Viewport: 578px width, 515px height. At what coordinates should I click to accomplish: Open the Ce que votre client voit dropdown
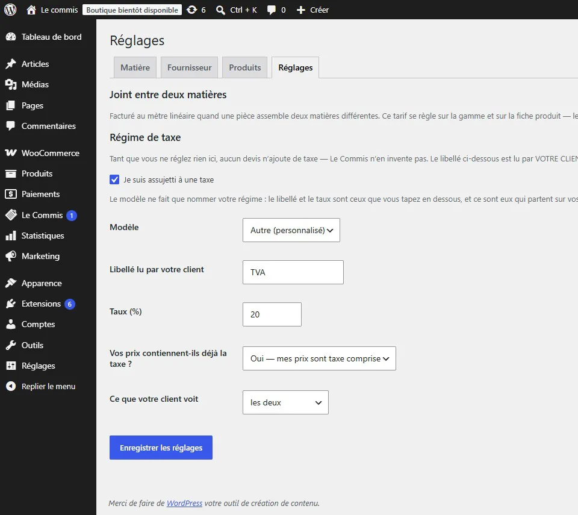[x=285, y=402]
